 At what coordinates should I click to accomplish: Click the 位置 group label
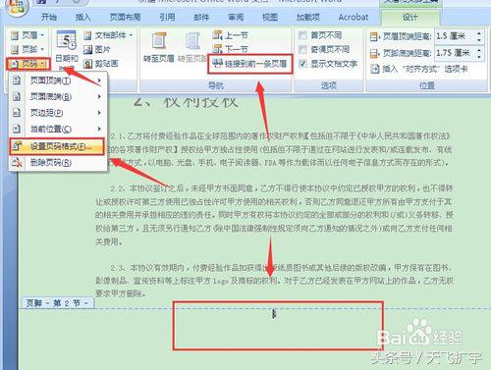[x=427, y=85]
